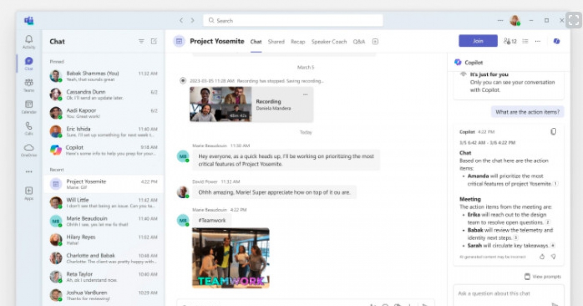Expand more options under the sidebar ellipsis
583x306 pixels.
point(29,170)
